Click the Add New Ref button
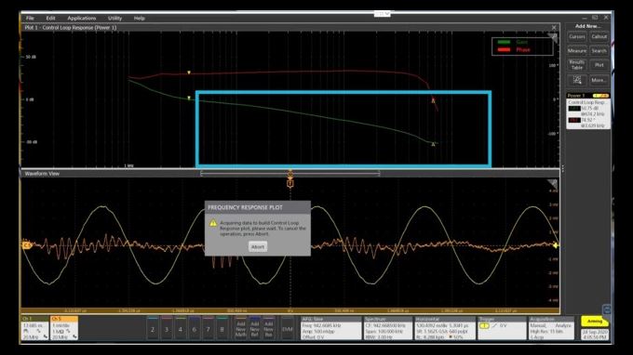Image resolution: width=633 pixels, height=355 pixels. (254, 328)
